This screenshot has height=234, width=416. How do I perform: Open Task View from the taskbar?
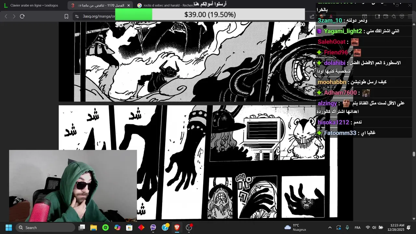(82, 227)
